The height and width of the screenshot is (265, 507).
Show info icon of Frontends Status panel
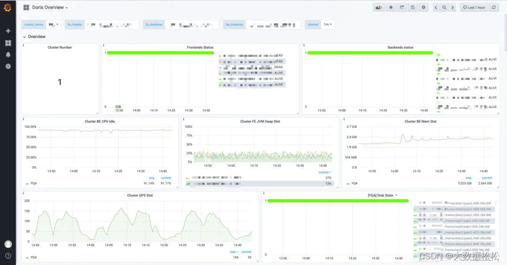pos(103,45)
